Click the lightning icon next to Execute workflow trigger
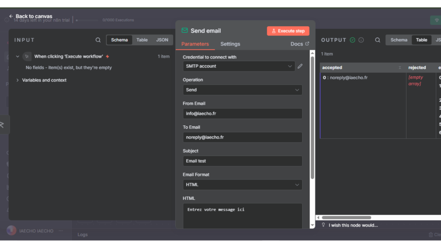441x248 pixels. point(107,56)
